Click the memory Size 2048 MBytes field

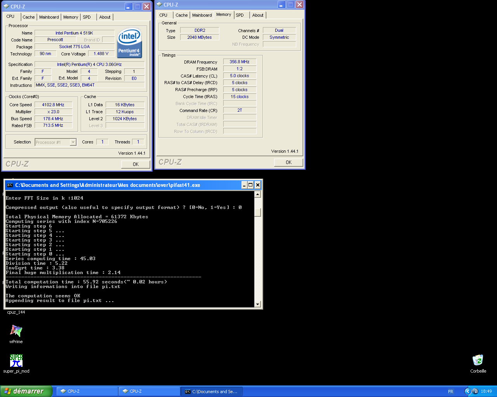pyautogui.click(x=200, y=37)
